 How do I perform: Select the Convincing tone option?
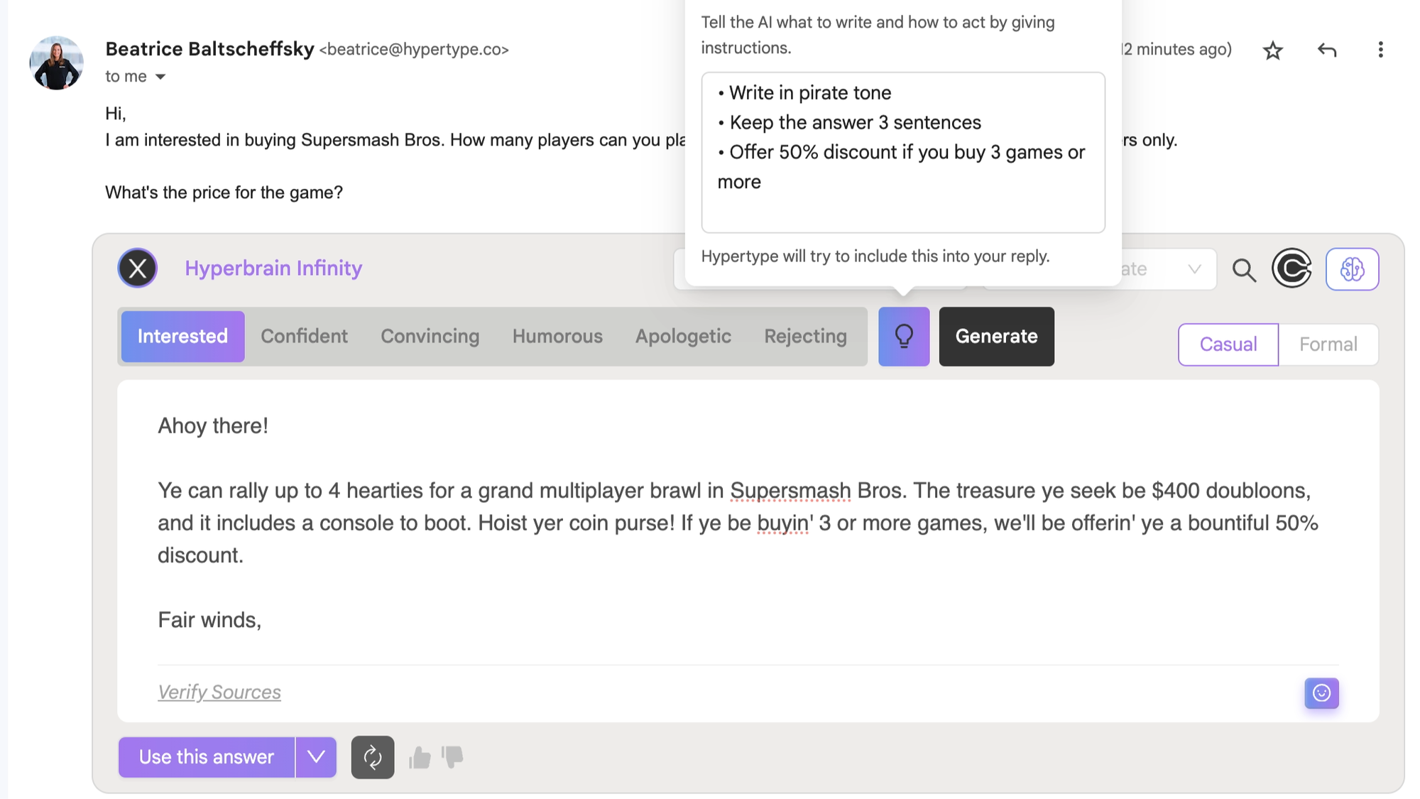click(430, 336)
